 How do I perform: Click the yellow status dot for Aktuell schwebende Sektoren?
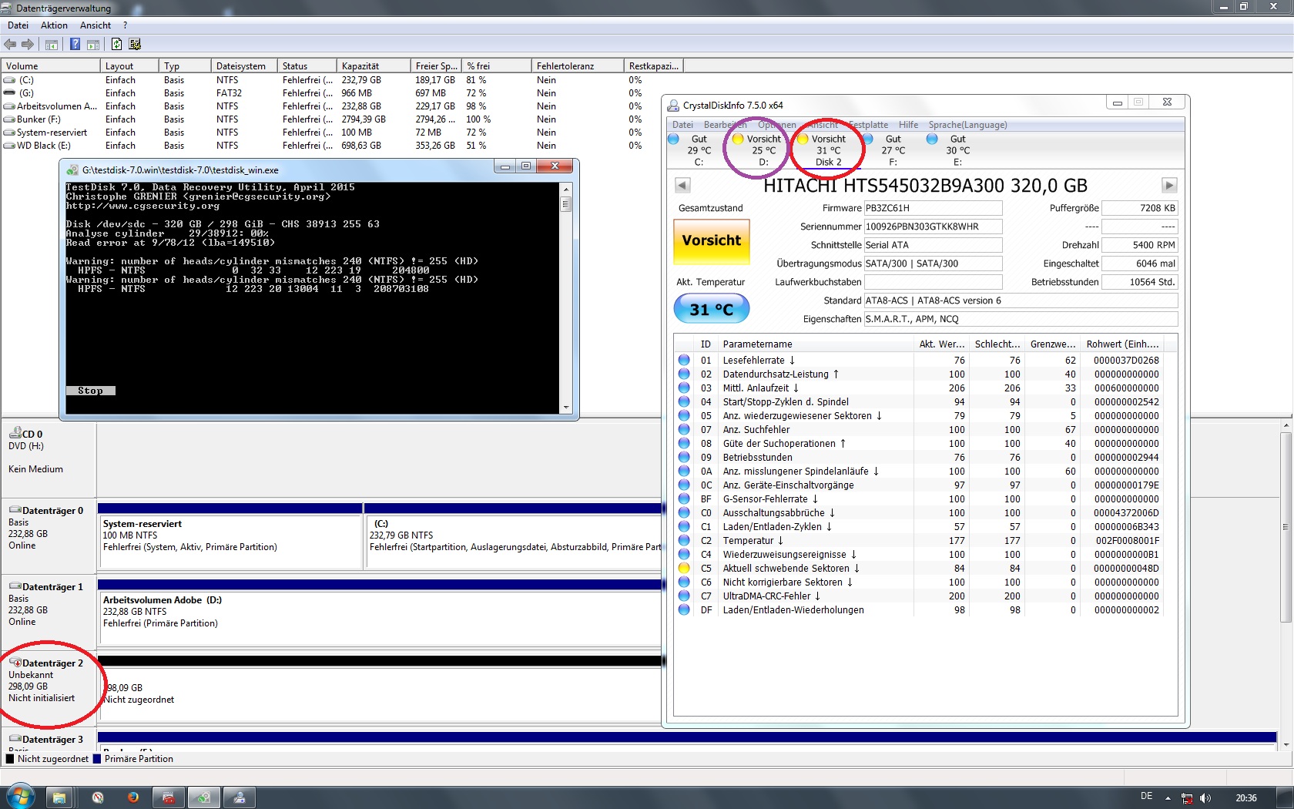[x=683, y=569]
